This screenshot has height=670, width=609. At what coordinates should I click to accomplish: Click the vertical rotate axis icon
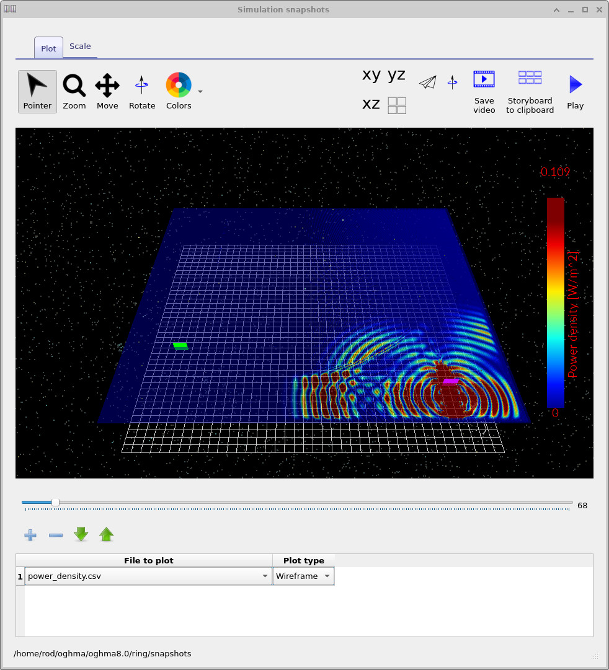(x=452, y=81)
